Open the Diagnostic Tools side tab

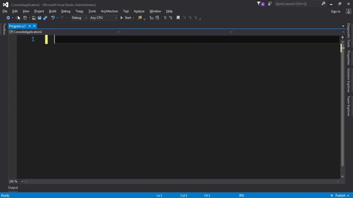pyautogui.click(x=349, y=35)
